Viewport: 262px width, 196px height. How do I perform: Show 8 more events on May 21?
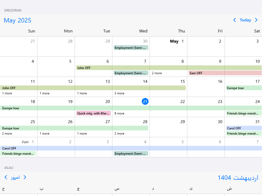pos(119,113)
